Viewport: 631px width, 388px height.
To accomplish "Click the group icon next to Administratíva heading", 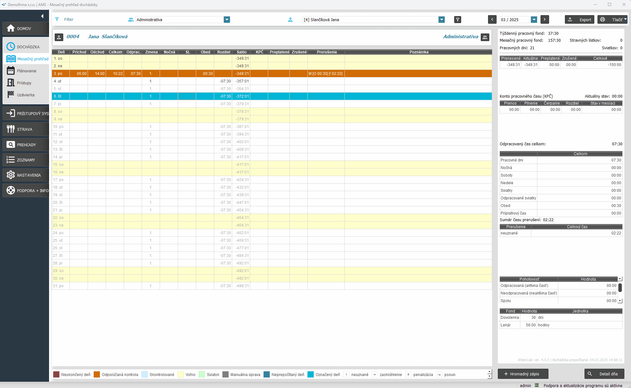I will point(485,37).
